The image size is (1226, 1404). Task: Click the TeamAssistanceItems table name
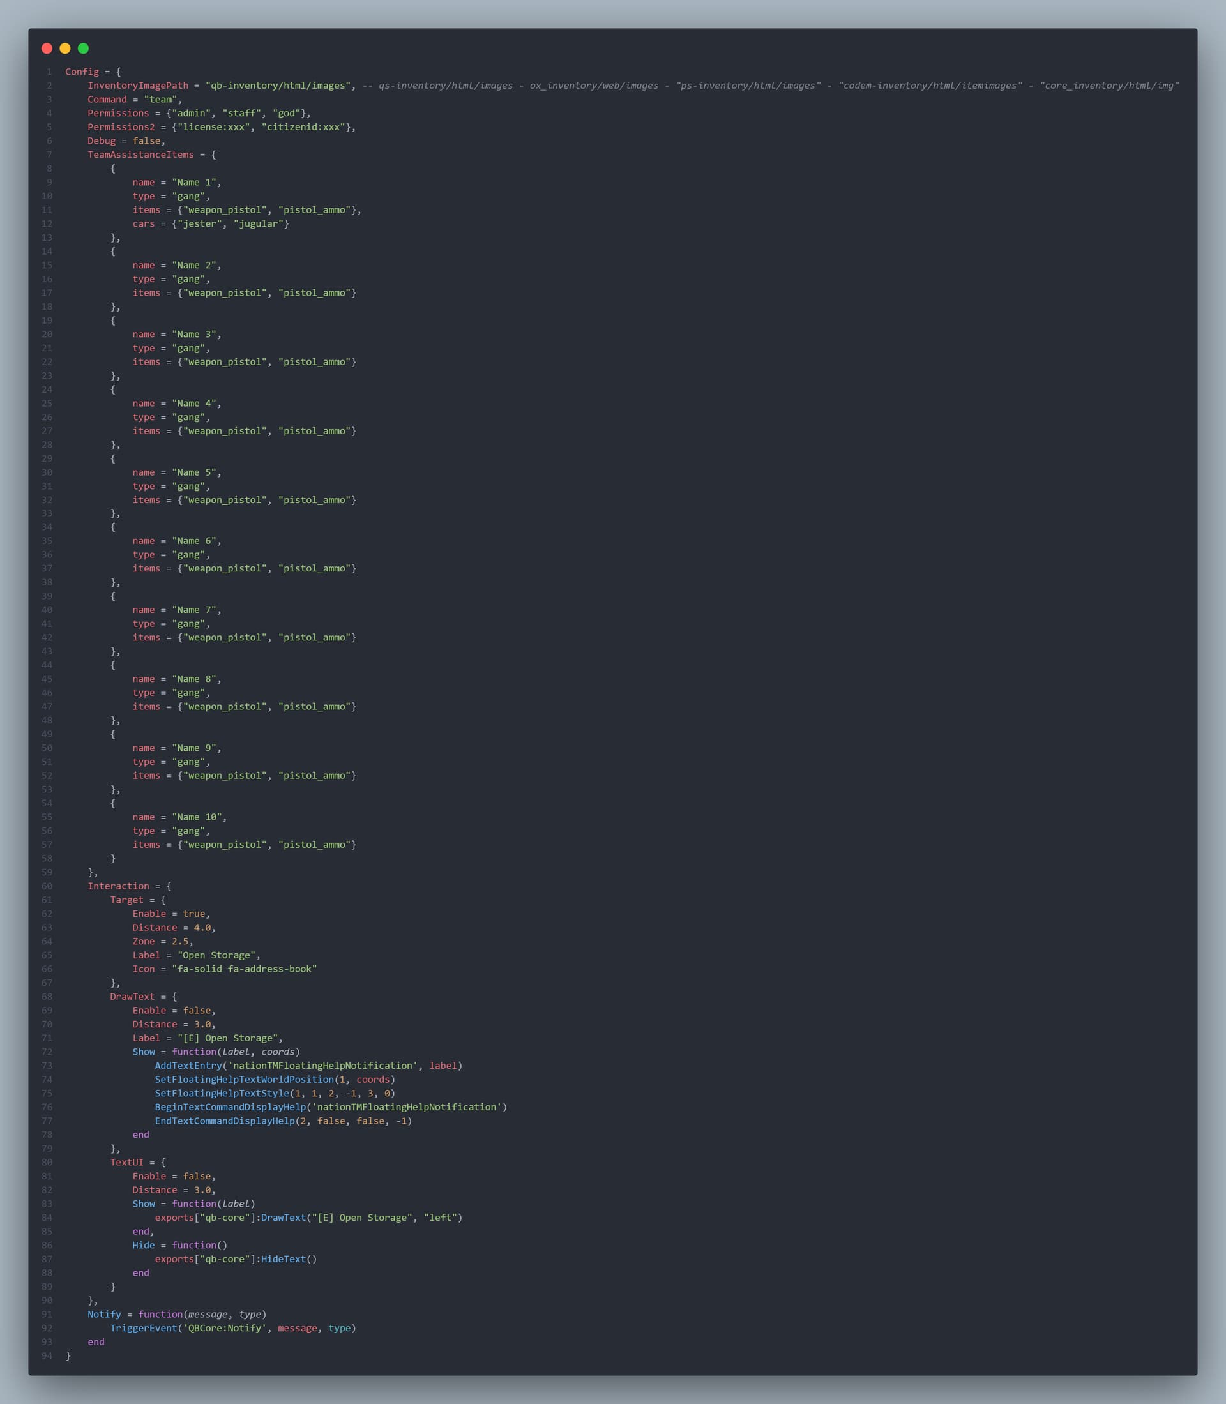tap(140, 155)
